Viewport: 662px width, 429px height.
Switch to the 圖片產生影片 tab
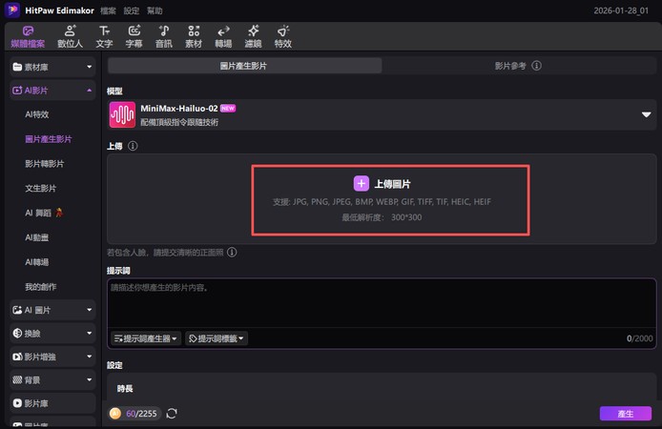click(x=245, y=66)
